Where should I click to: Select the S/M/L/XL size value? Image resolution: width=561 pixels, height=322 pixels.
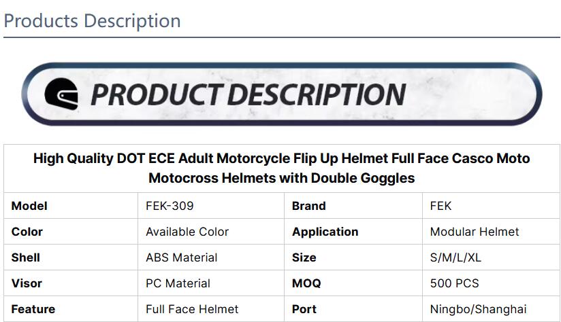click(x=455, y=257)
